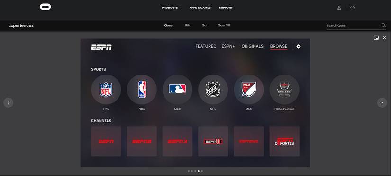This screenshot has width=391, height=176.
Task: Open Apps & Games menu
Action: (200, 8)
